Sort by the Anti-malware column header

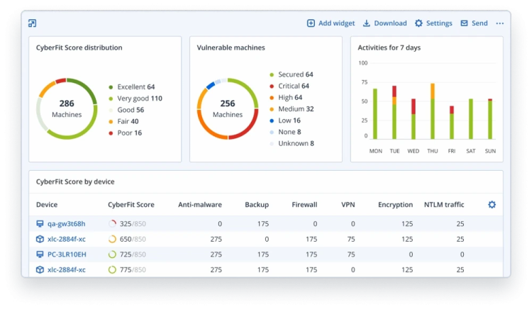[x=200, y=205]
